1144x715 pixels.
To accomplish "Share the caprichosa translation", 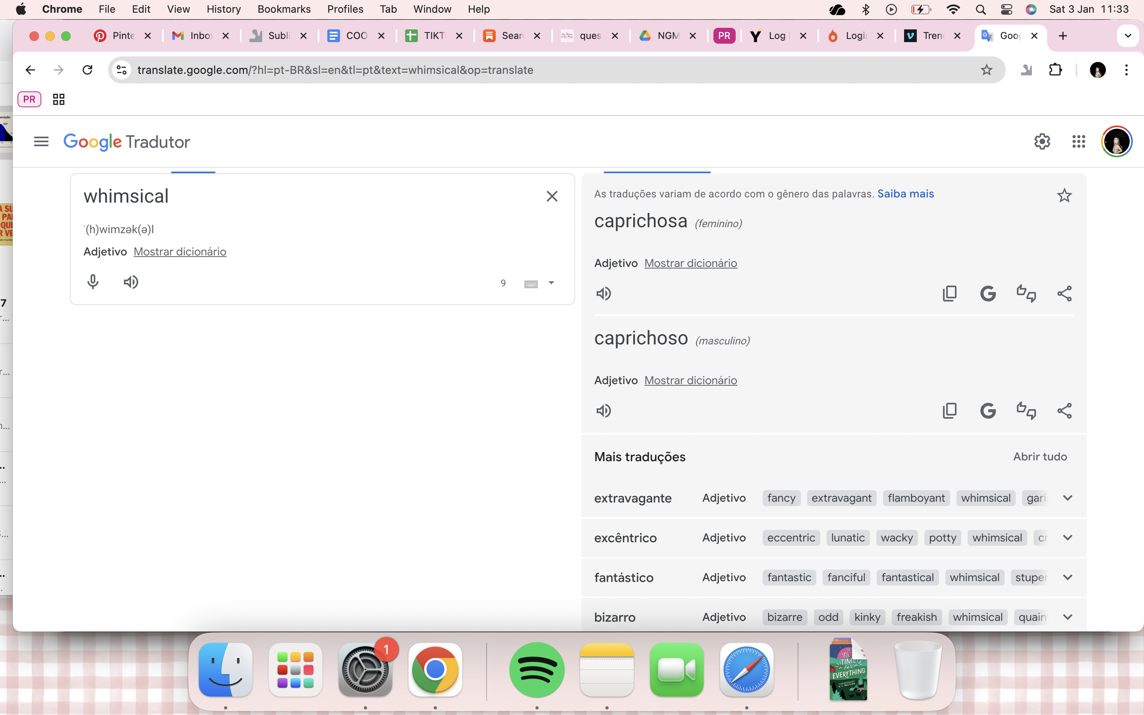I will pos(1064,294).
